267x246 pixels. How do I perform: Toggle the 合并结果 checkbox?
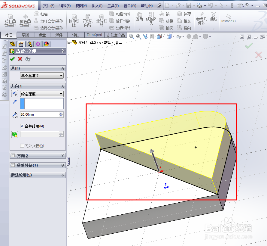point(22,126)
